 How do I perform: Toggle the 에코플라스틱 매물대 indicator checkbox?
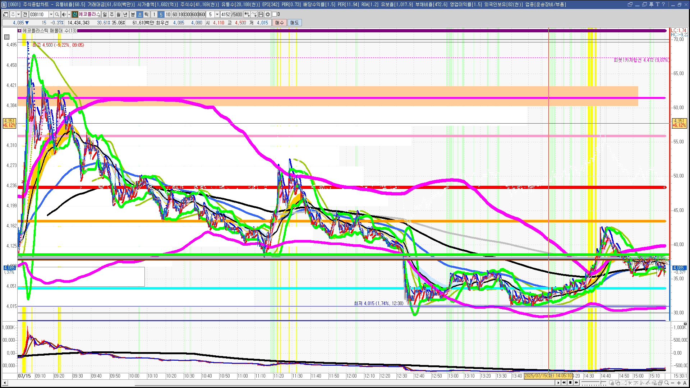point(20,31)
